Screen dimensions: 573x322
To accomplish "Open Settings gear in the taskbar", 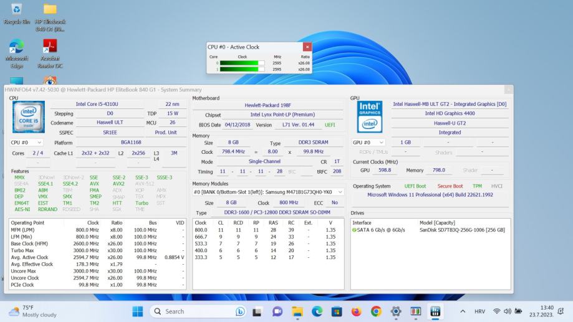I will (395, 311).
